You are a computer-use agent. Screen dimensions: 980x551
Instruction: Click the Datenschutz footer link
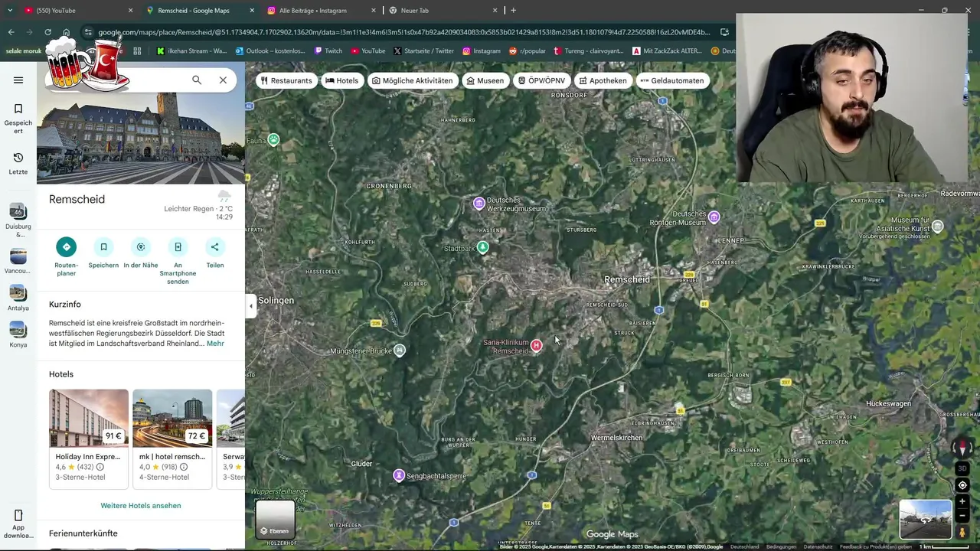[x=818, y=546]
